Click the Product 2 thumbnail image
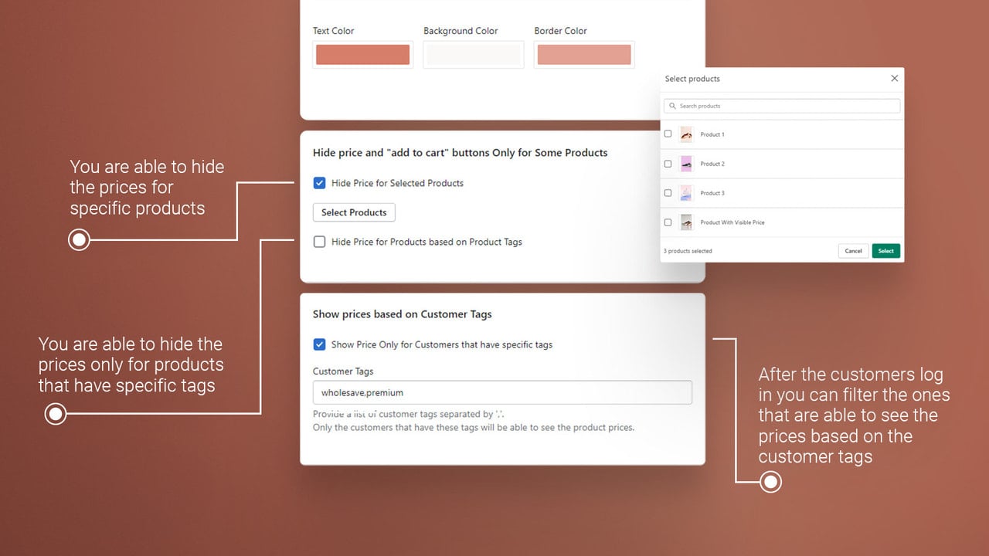Viewport: 989px width, 556px height. coord(686,164)
